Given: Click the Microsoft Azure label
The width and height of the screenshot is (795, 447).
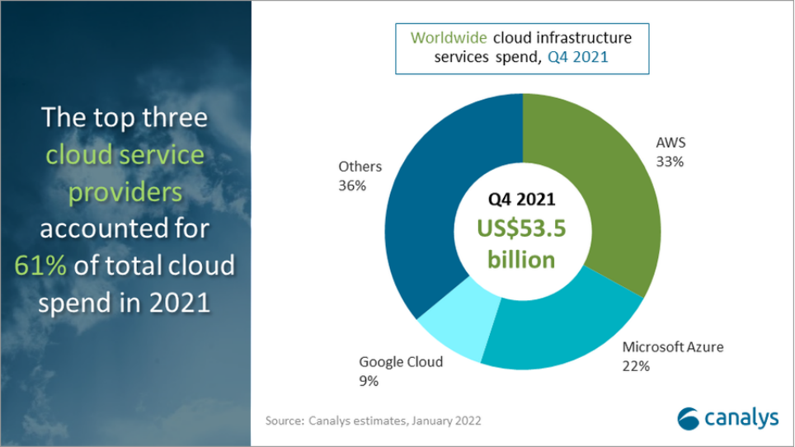Looking at the screenshot, I should [673, 347].
